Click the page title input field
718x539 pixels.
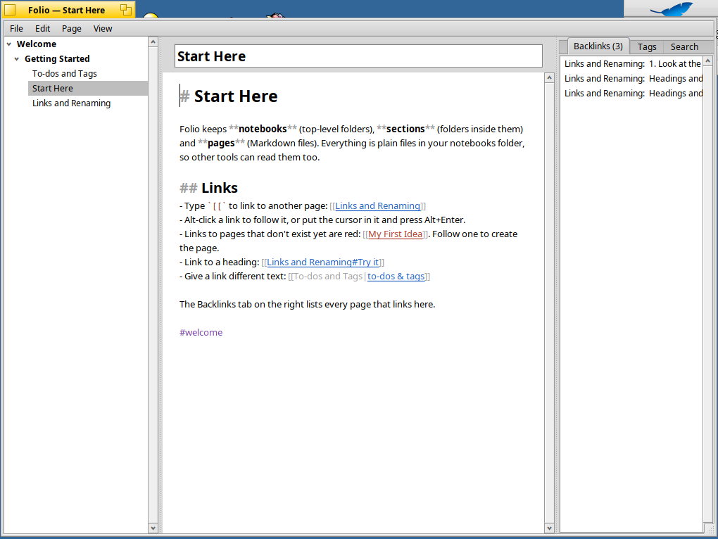[358, 56]
